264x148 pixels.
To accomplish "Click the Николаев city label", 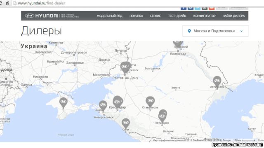I will (x=40, y=77).
